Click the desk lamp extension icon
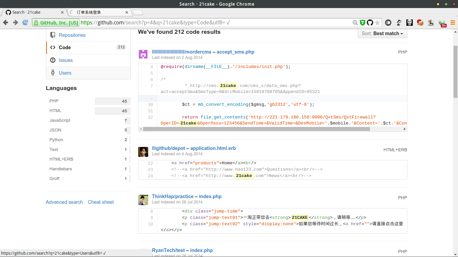 pyautogui.click(x=399, y=23)
